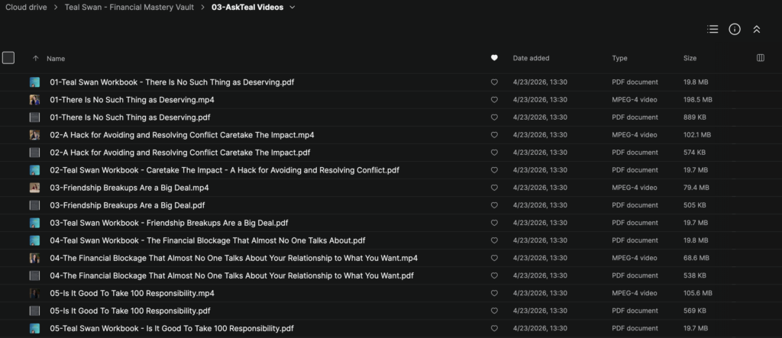
Task: Sort by Size column header
Action: (690, 58)
